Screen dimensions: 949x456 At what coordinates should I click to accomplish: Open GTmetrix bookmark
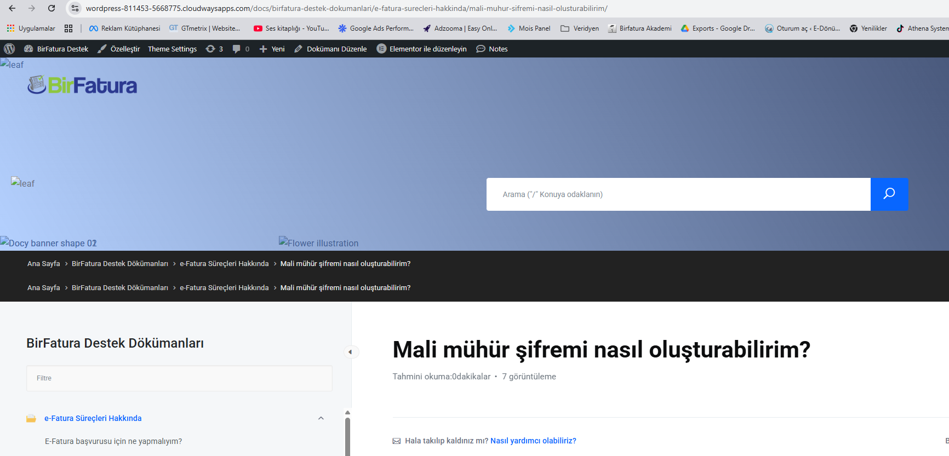tap(204, 28)
